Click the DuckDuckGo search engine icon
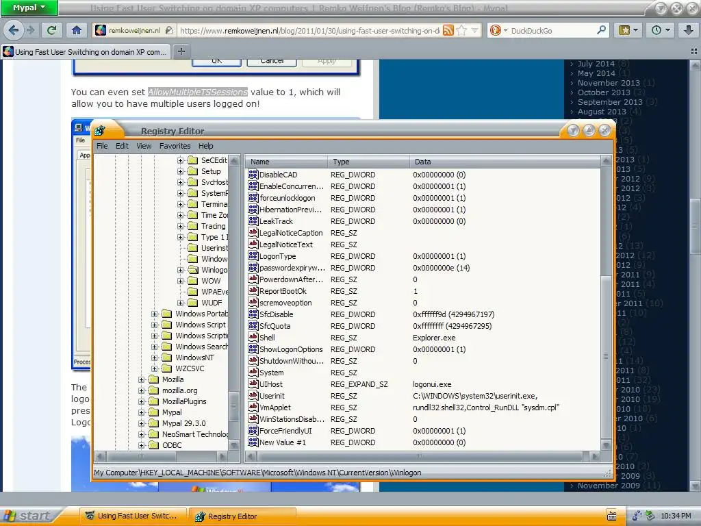 pyautogui.click(x=496, y=30)
